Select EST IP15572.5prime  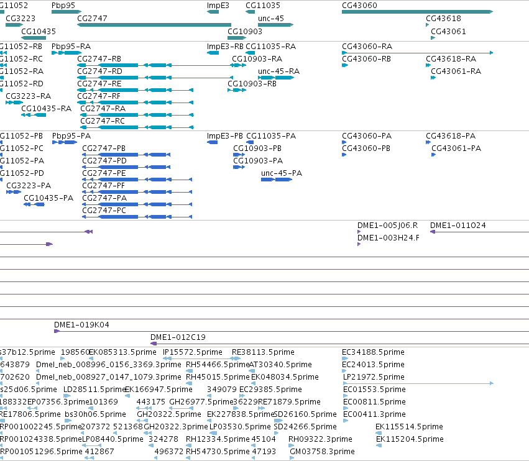(193, 352)
